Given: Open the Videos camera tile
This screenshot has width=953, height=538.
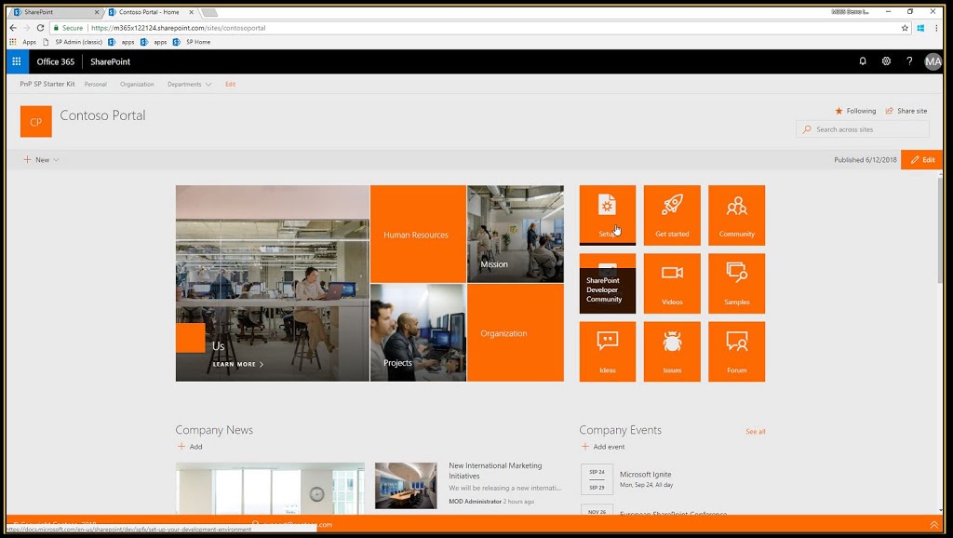Looking at the screenshot, I should (672, 283).
